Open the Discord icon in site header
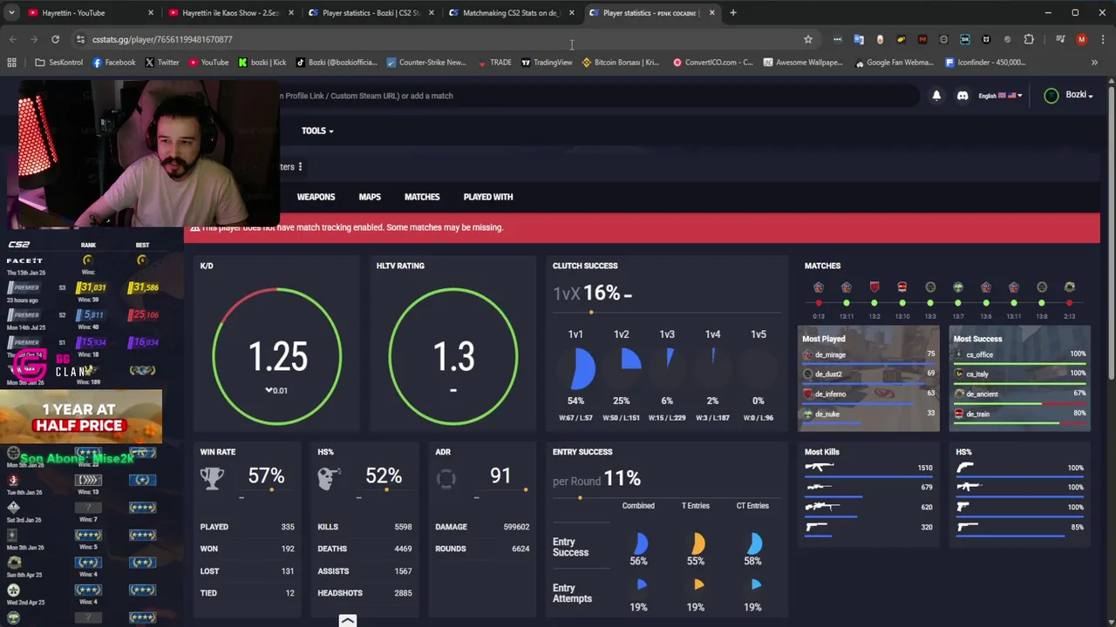Image resolution: width=1116 pixels, height=627 pixels. tap(963, 96)
